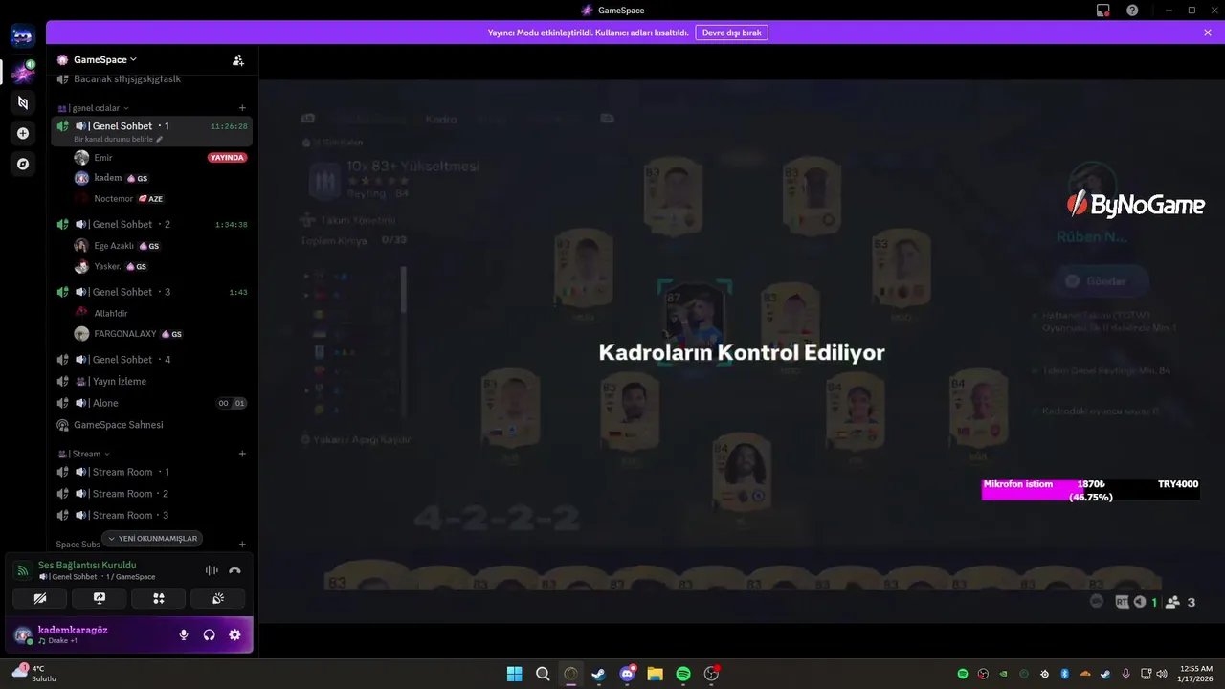Click the YAYINDA live badge next to Emir
Screen dimensions: 1225x689
click(x=228, y=157)
